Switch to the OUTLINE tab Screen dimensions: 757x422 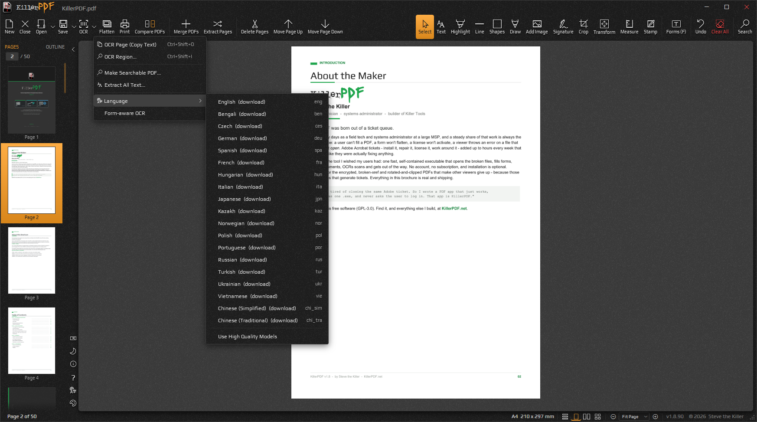pos(55,47)
